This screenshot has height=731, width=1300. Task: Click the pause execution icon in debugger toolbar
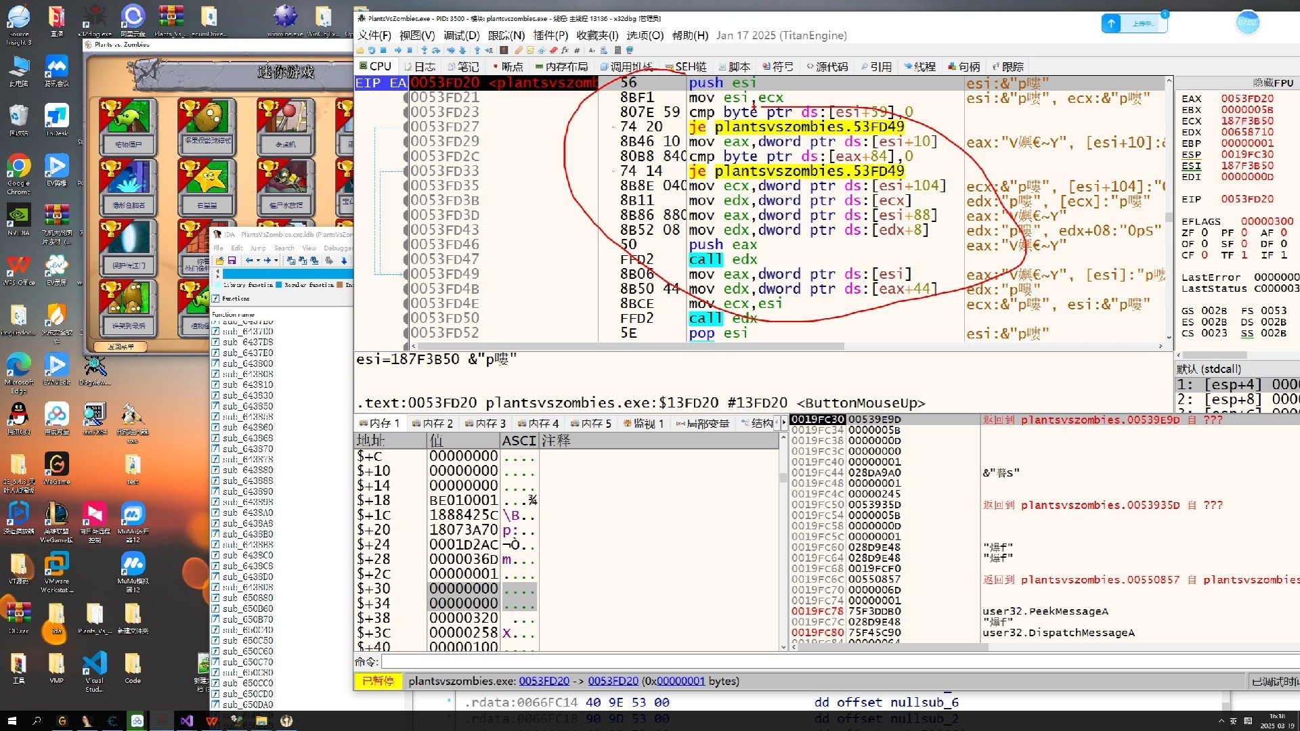click(410, 50)
